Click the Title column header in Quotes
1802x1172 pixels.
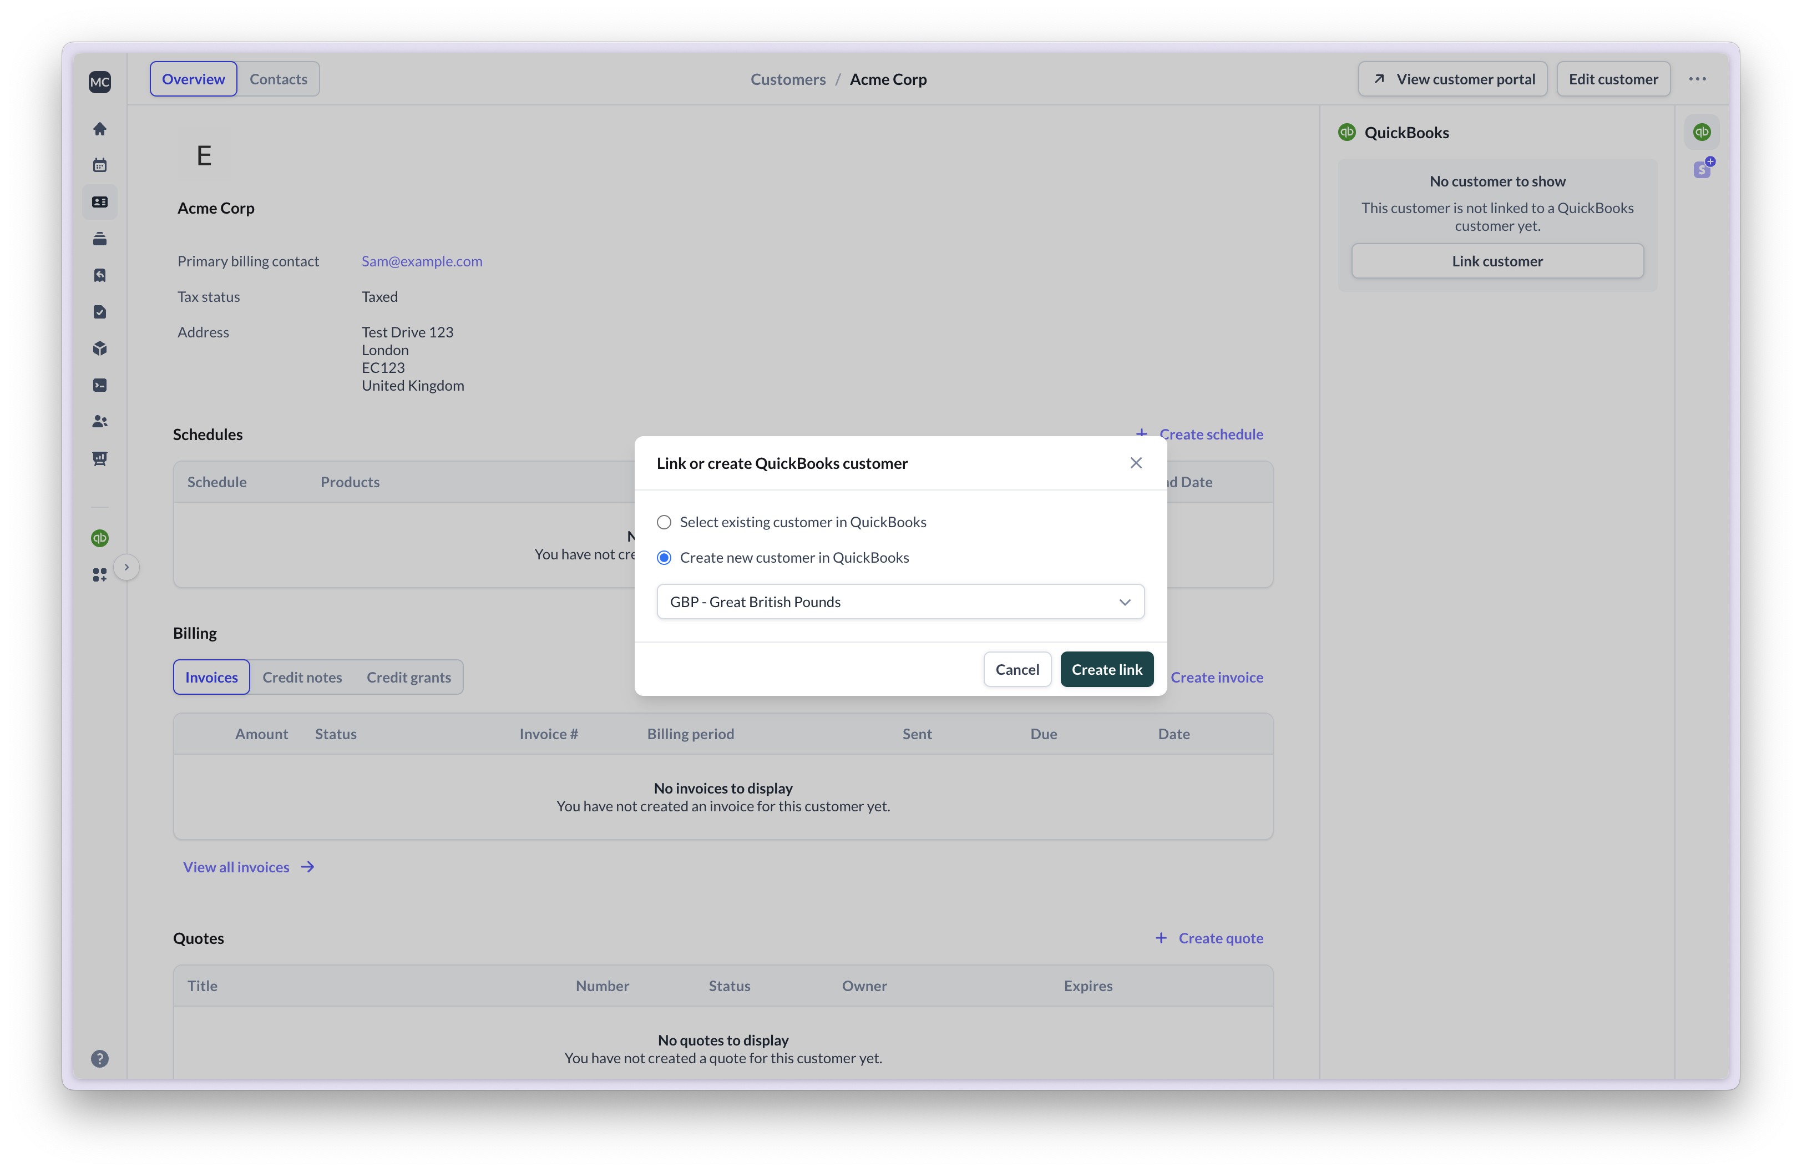pyautogui.click(x=202, y=986)
